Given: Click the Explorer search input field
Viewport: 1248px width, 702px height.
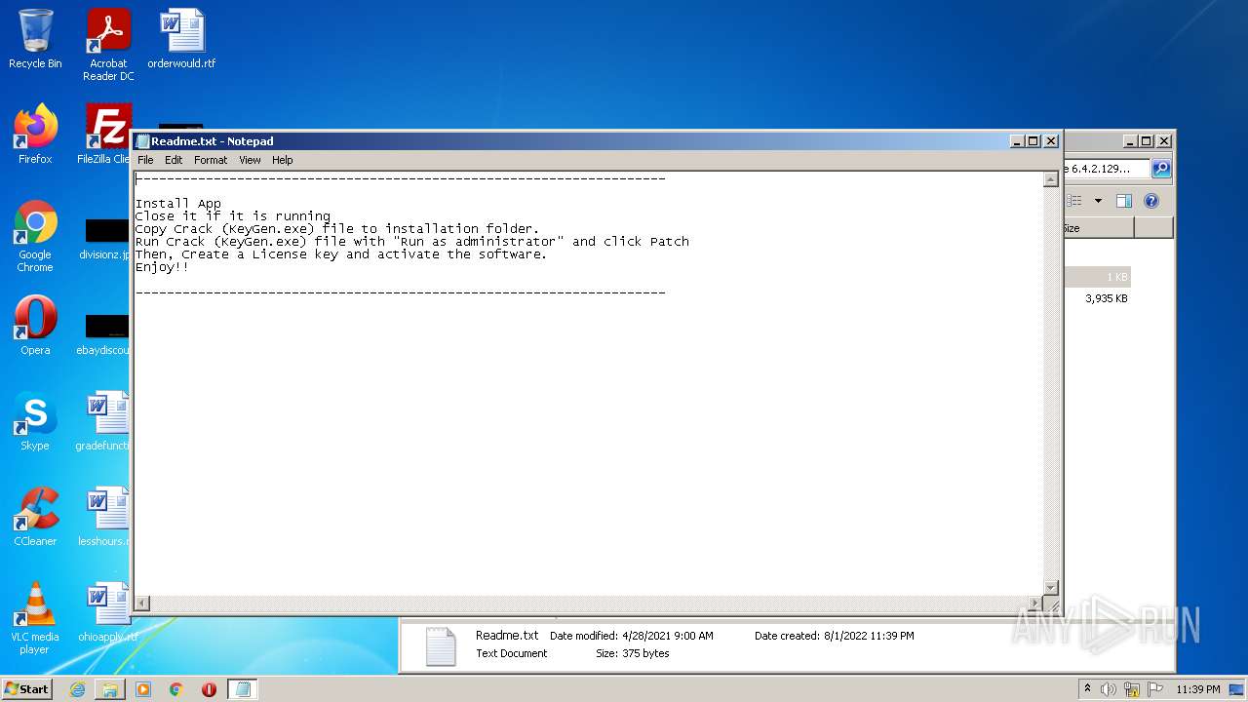Looking at the screenshot, I should [x=1108, y=169].
